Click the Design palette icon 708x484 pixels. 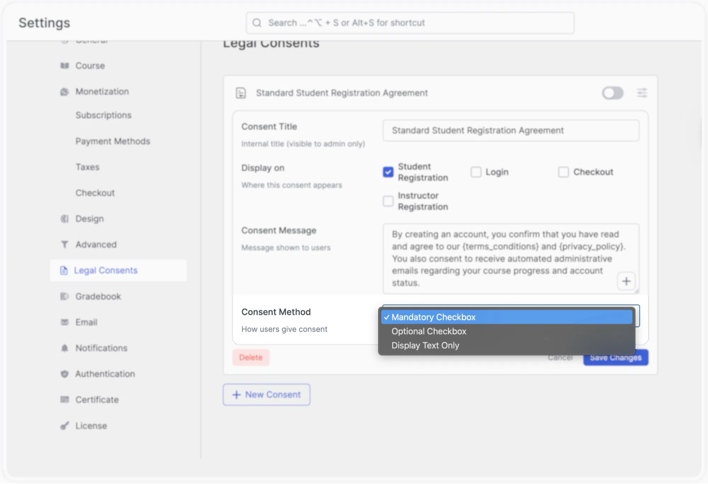[x=64, y=219]
